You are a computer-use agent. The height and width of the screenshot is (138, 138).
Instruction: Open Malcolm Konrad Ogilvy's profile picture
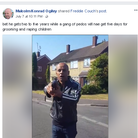pos(8,14)
